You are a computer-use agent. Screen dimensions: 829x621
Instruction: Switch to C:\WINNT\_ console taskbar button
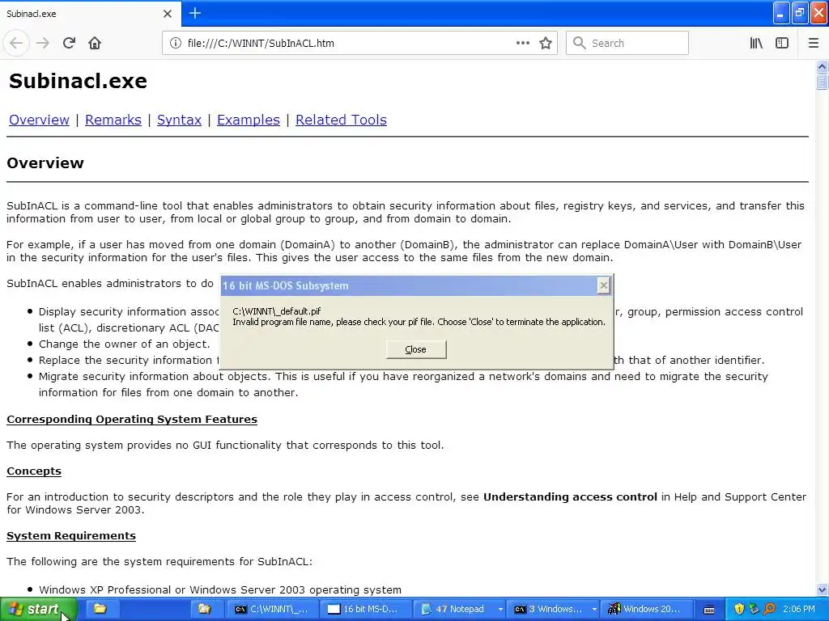click(273, 609)
